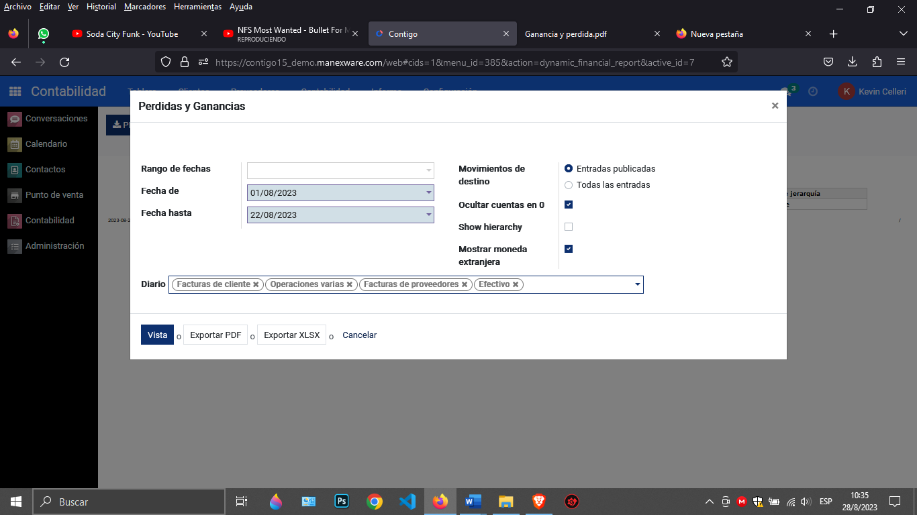Open Contabilidad in the left sidebar
The width and height of the screenshot is (917, 515).
point(49,221)
